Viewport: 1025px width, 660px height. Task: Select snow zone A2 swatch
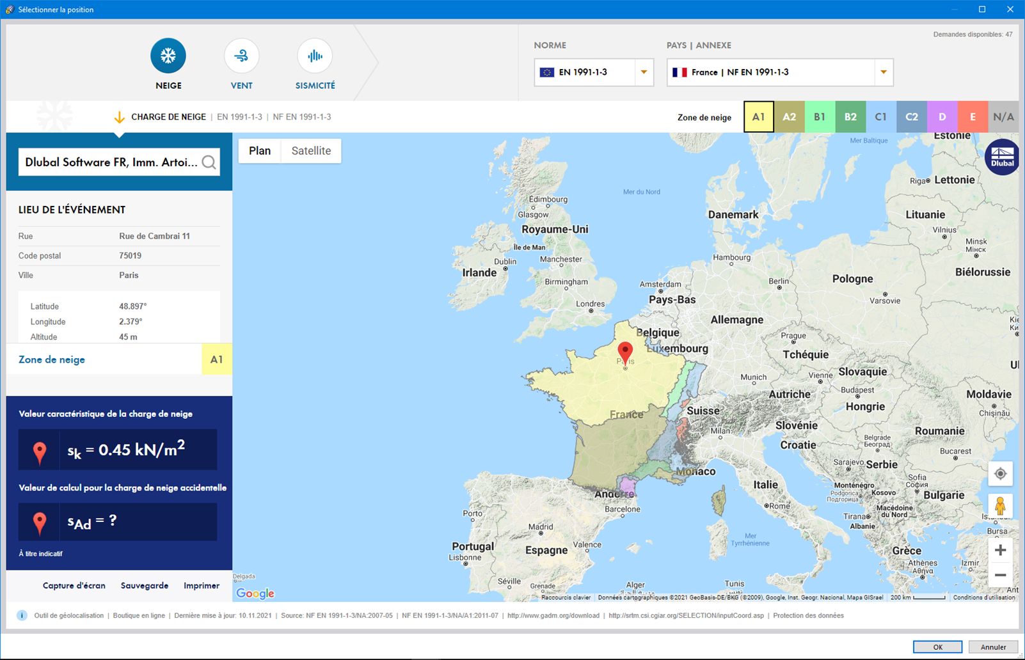coord(789,117)
